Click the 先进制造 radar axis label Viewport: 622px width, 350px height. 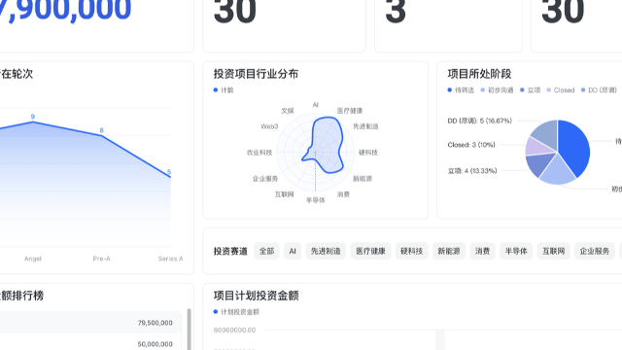[x=365, y=126]
